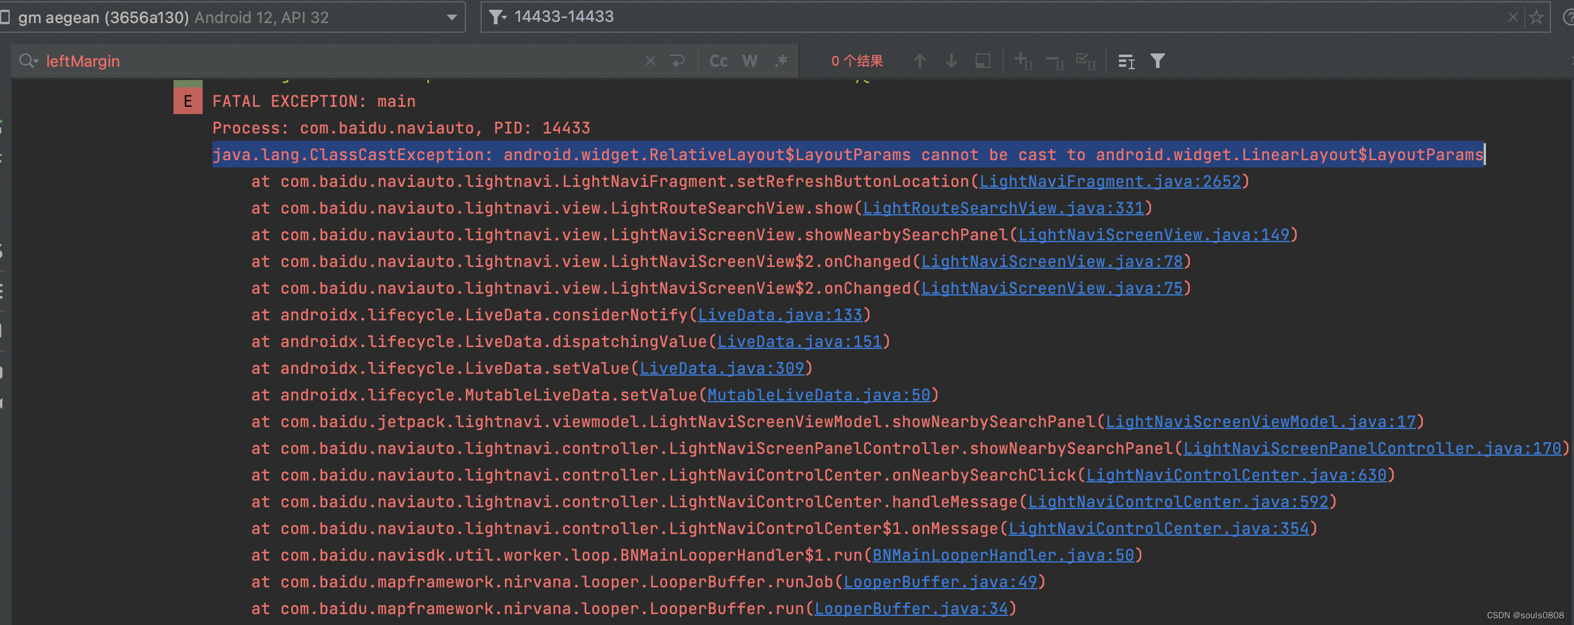Image resolution: width=1574 pixels, height=625 pixels.
Task: Open LightNaviControlCenter.java:354 link
Action: click(1158, 529)
